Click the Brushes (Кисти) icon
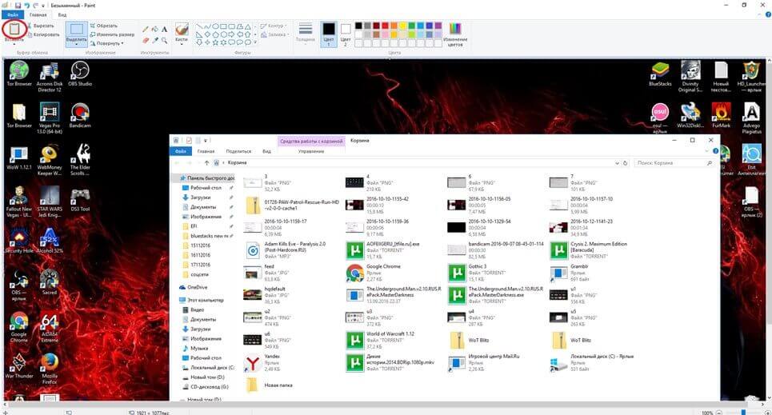 click(182, 32)
